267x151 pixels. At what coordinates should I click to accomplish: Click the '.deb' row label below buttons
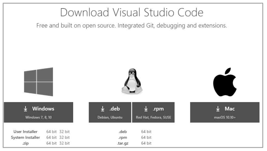(x=123, y=132)
